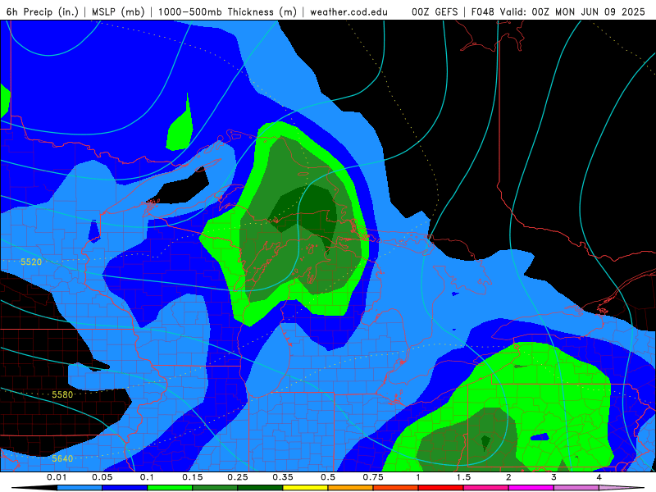This screenshot has width=656, height=492.
Task: Click the black arrow at legend start
Action: pyautogui.click(x=34, y=488)
